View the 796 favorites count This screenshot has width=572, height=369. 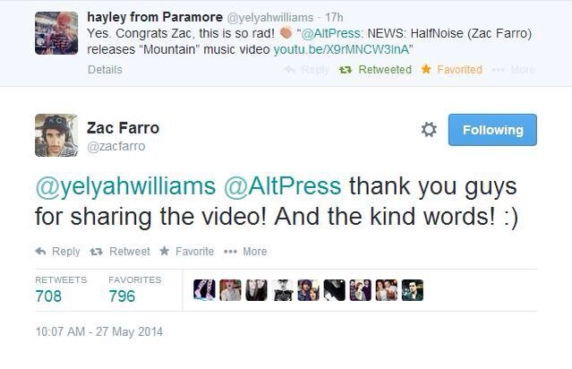click(x=122, y=296)
